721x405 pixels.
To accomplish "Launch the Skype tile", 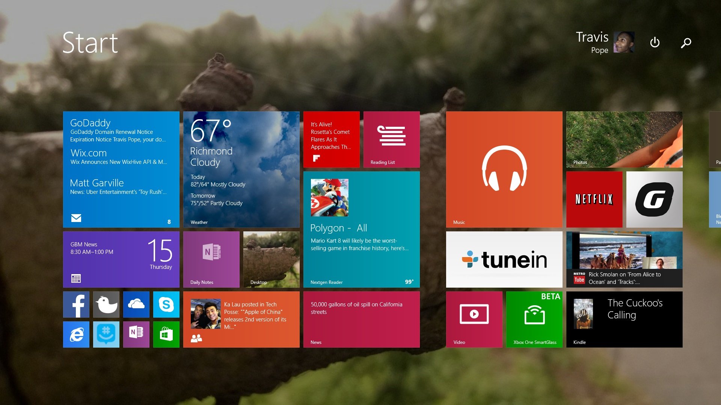I will click(166, 304).
